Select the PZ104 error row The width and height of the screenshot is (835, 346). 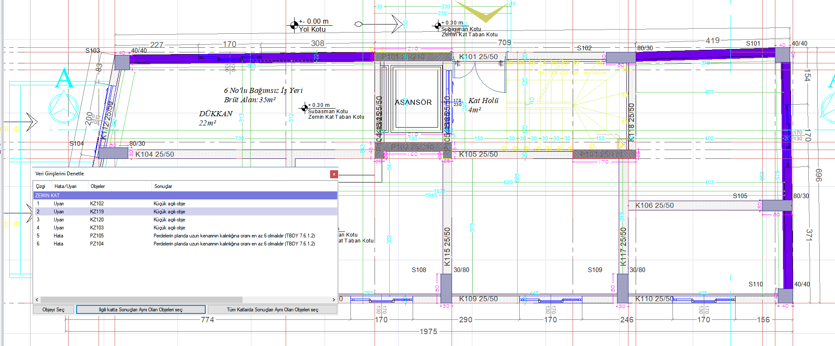coord(185,244)
